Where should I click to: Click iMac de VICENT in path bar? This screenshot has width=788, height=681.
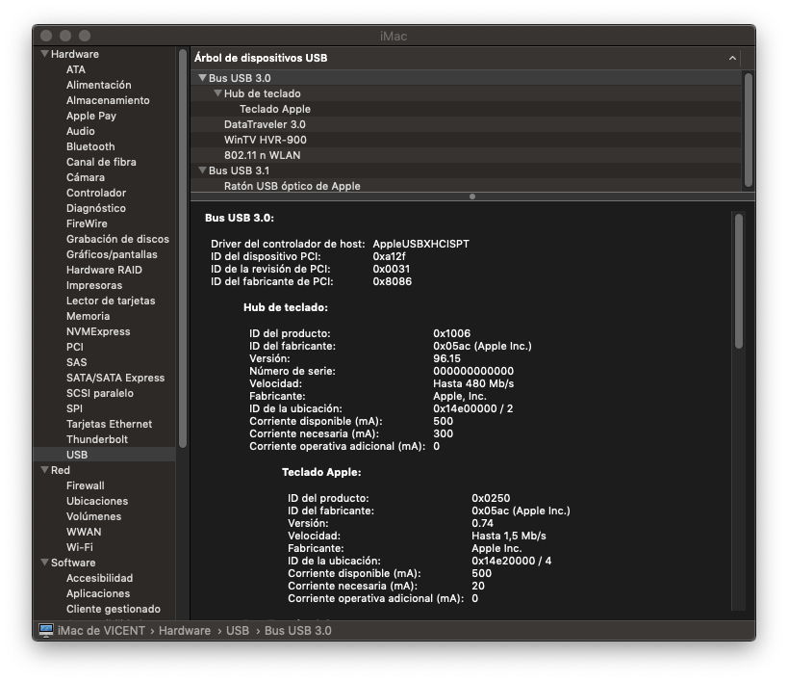point(101,631)
